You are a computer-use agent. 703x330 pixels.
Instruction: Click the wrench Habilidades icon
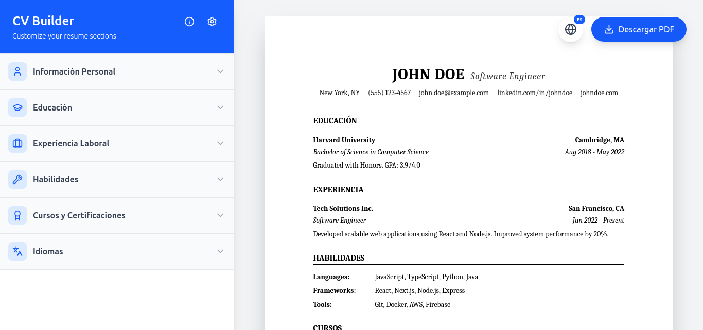pyautogui.click(x=17, y=179)
